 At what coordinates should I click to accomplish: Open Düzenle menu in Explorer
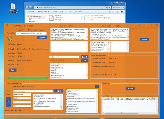[30, 11]
